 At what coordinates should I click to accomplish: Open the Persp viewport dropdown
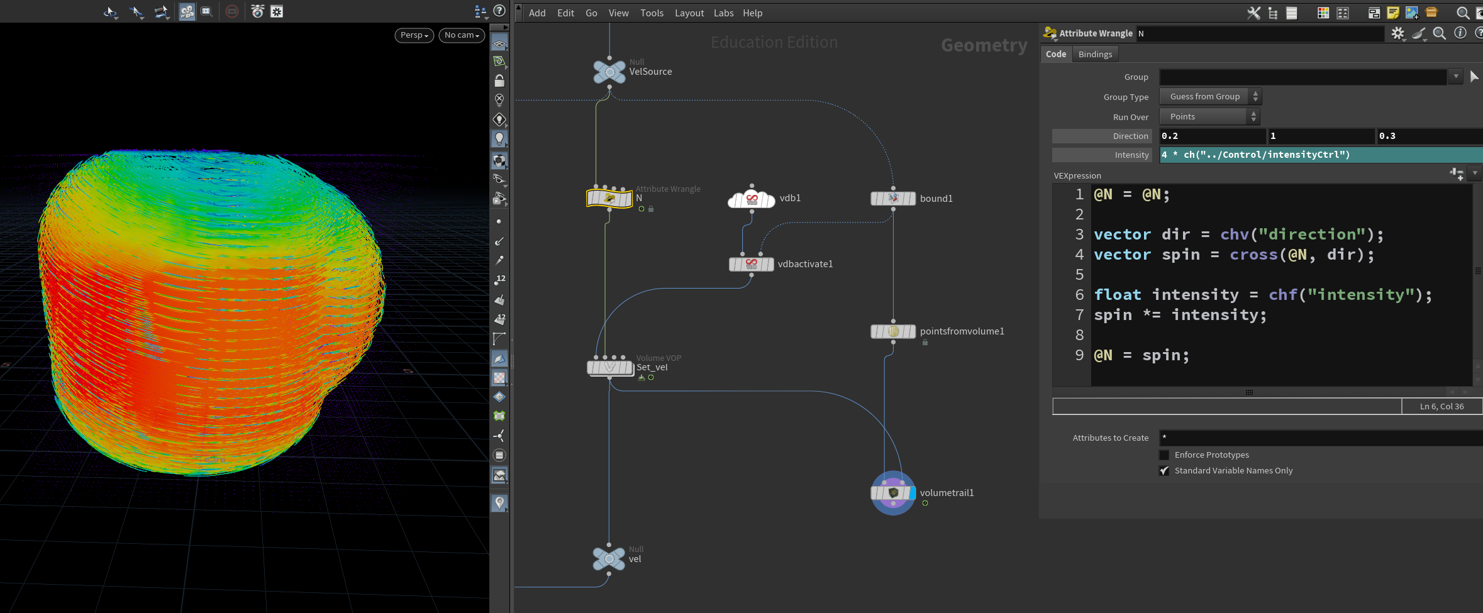pyautogui.click(x=414, y=35)
